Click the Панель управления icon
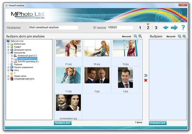 12,67
